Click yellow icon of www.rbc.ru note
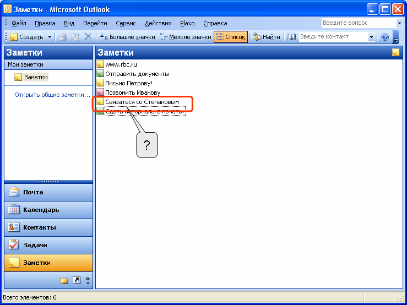The height and width of the screenshot is (305, 407). [100, 64]
